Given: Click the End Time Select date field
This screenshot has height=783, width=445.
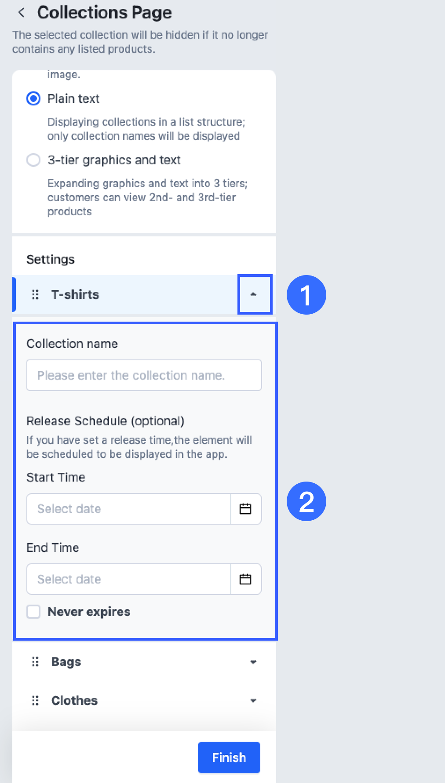Looking at the screenshot, I should tap(129, 579).
